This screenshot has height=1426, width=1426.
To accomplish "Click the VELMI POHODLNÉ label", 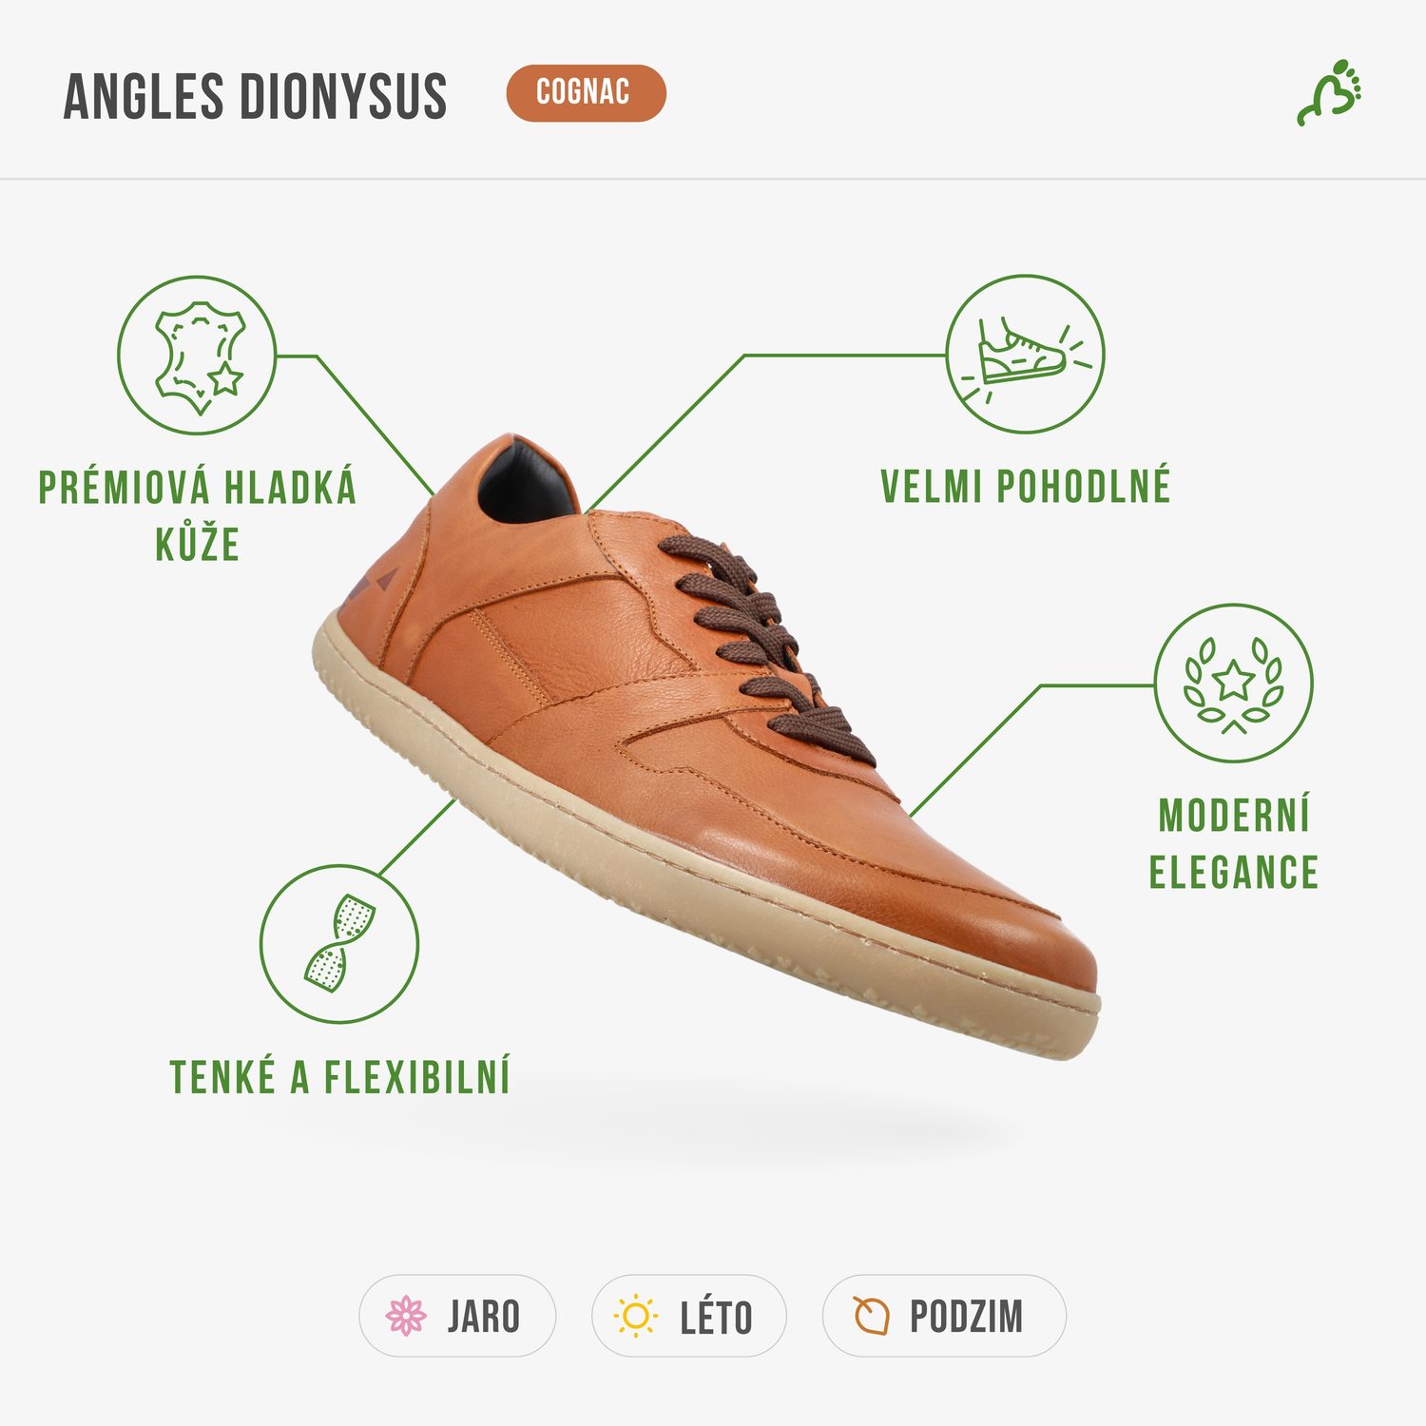I will tap(1025, 487).
